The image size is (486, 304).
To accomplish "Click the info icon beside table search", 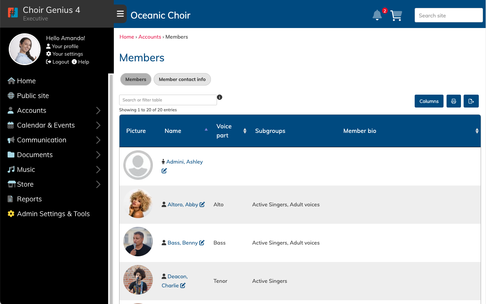I will pos(220,97).
